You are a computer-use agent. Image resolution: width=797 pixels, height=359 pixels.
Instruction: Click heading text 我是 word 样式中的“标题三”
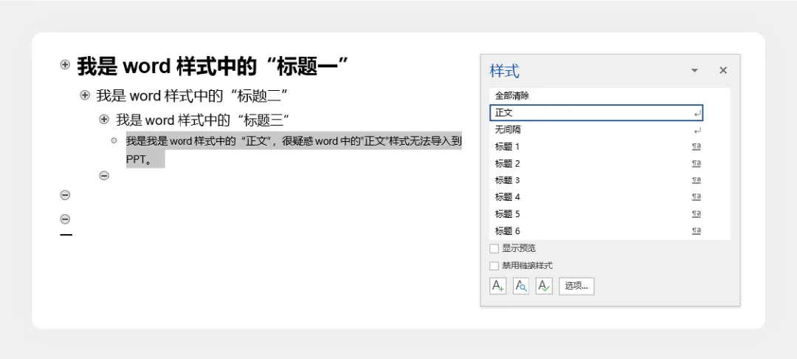(203, 120)
